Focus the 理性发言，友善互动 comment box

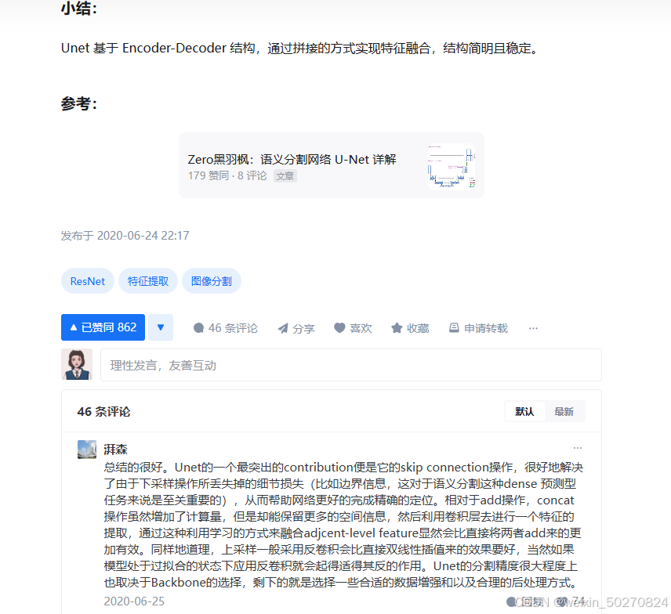[x=351, y=365]
